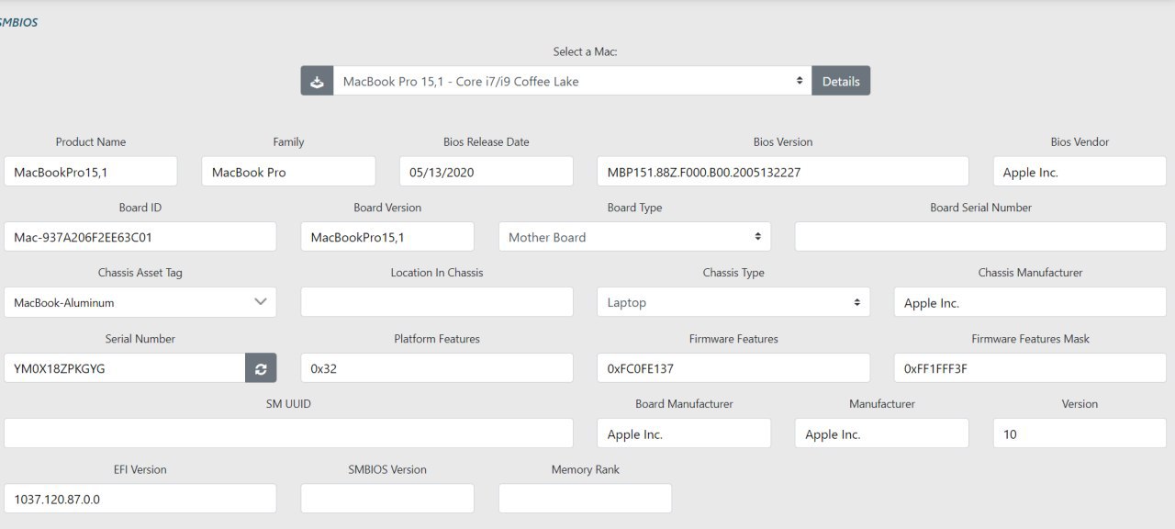Click the Manufacturer input field
The width and height of the screenshot is (1175, 529).
point(882,433)
